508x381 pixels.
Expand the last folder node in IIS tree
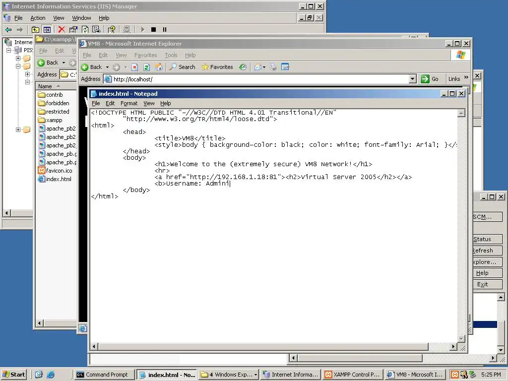(18, 129)
